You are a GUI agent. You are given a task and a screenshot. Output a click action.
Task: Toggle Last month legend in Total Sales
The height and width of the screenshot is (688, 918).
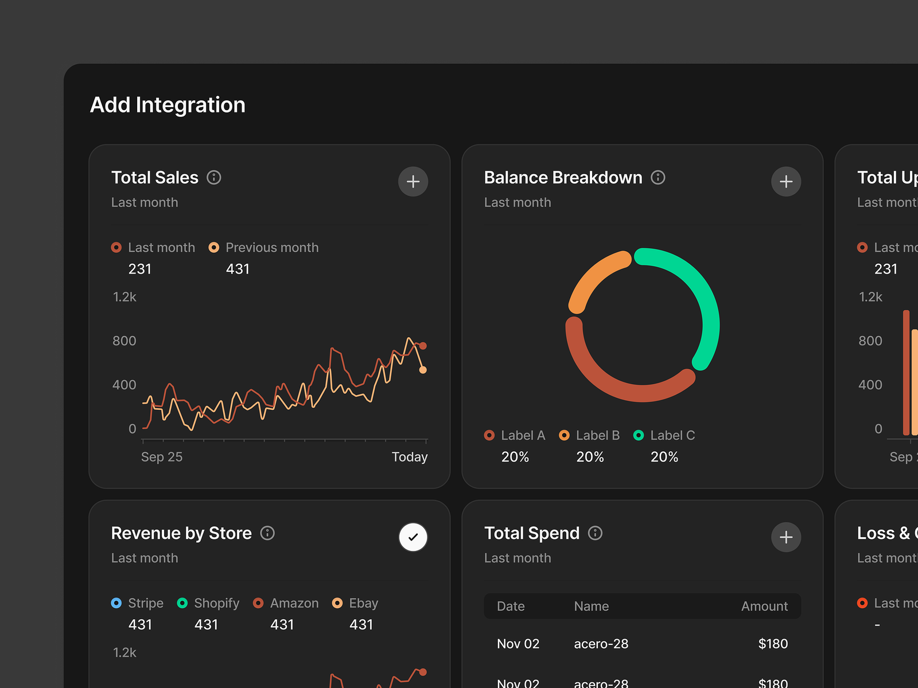coord(153,248)
